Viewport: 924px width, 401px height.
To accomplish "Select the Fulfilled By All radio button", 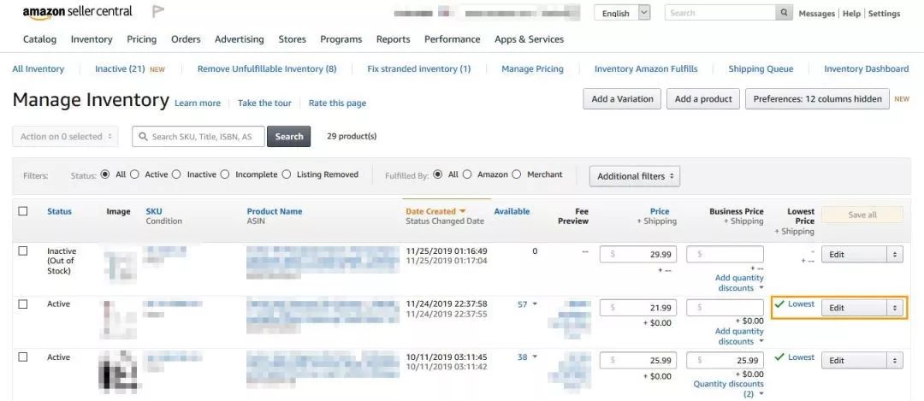I will point(438,174).
